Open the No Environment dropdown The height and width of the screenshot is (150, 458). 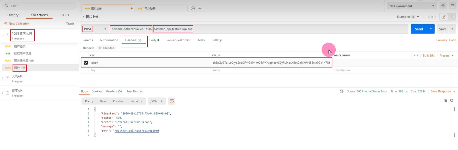tap(411, 6)
